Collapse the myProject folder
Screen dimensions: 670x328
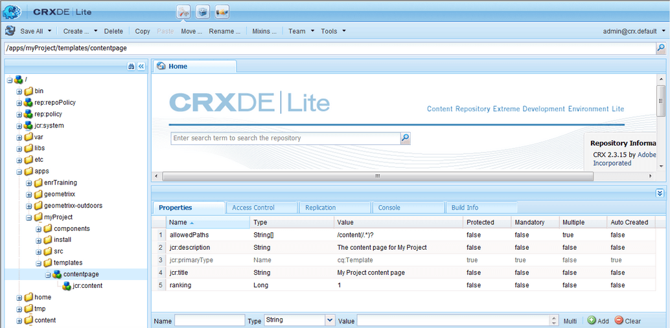click(x=29, y=217)
